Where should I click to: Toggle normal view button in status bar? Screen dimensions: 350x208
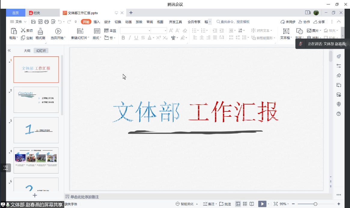(x=238, y=204)
